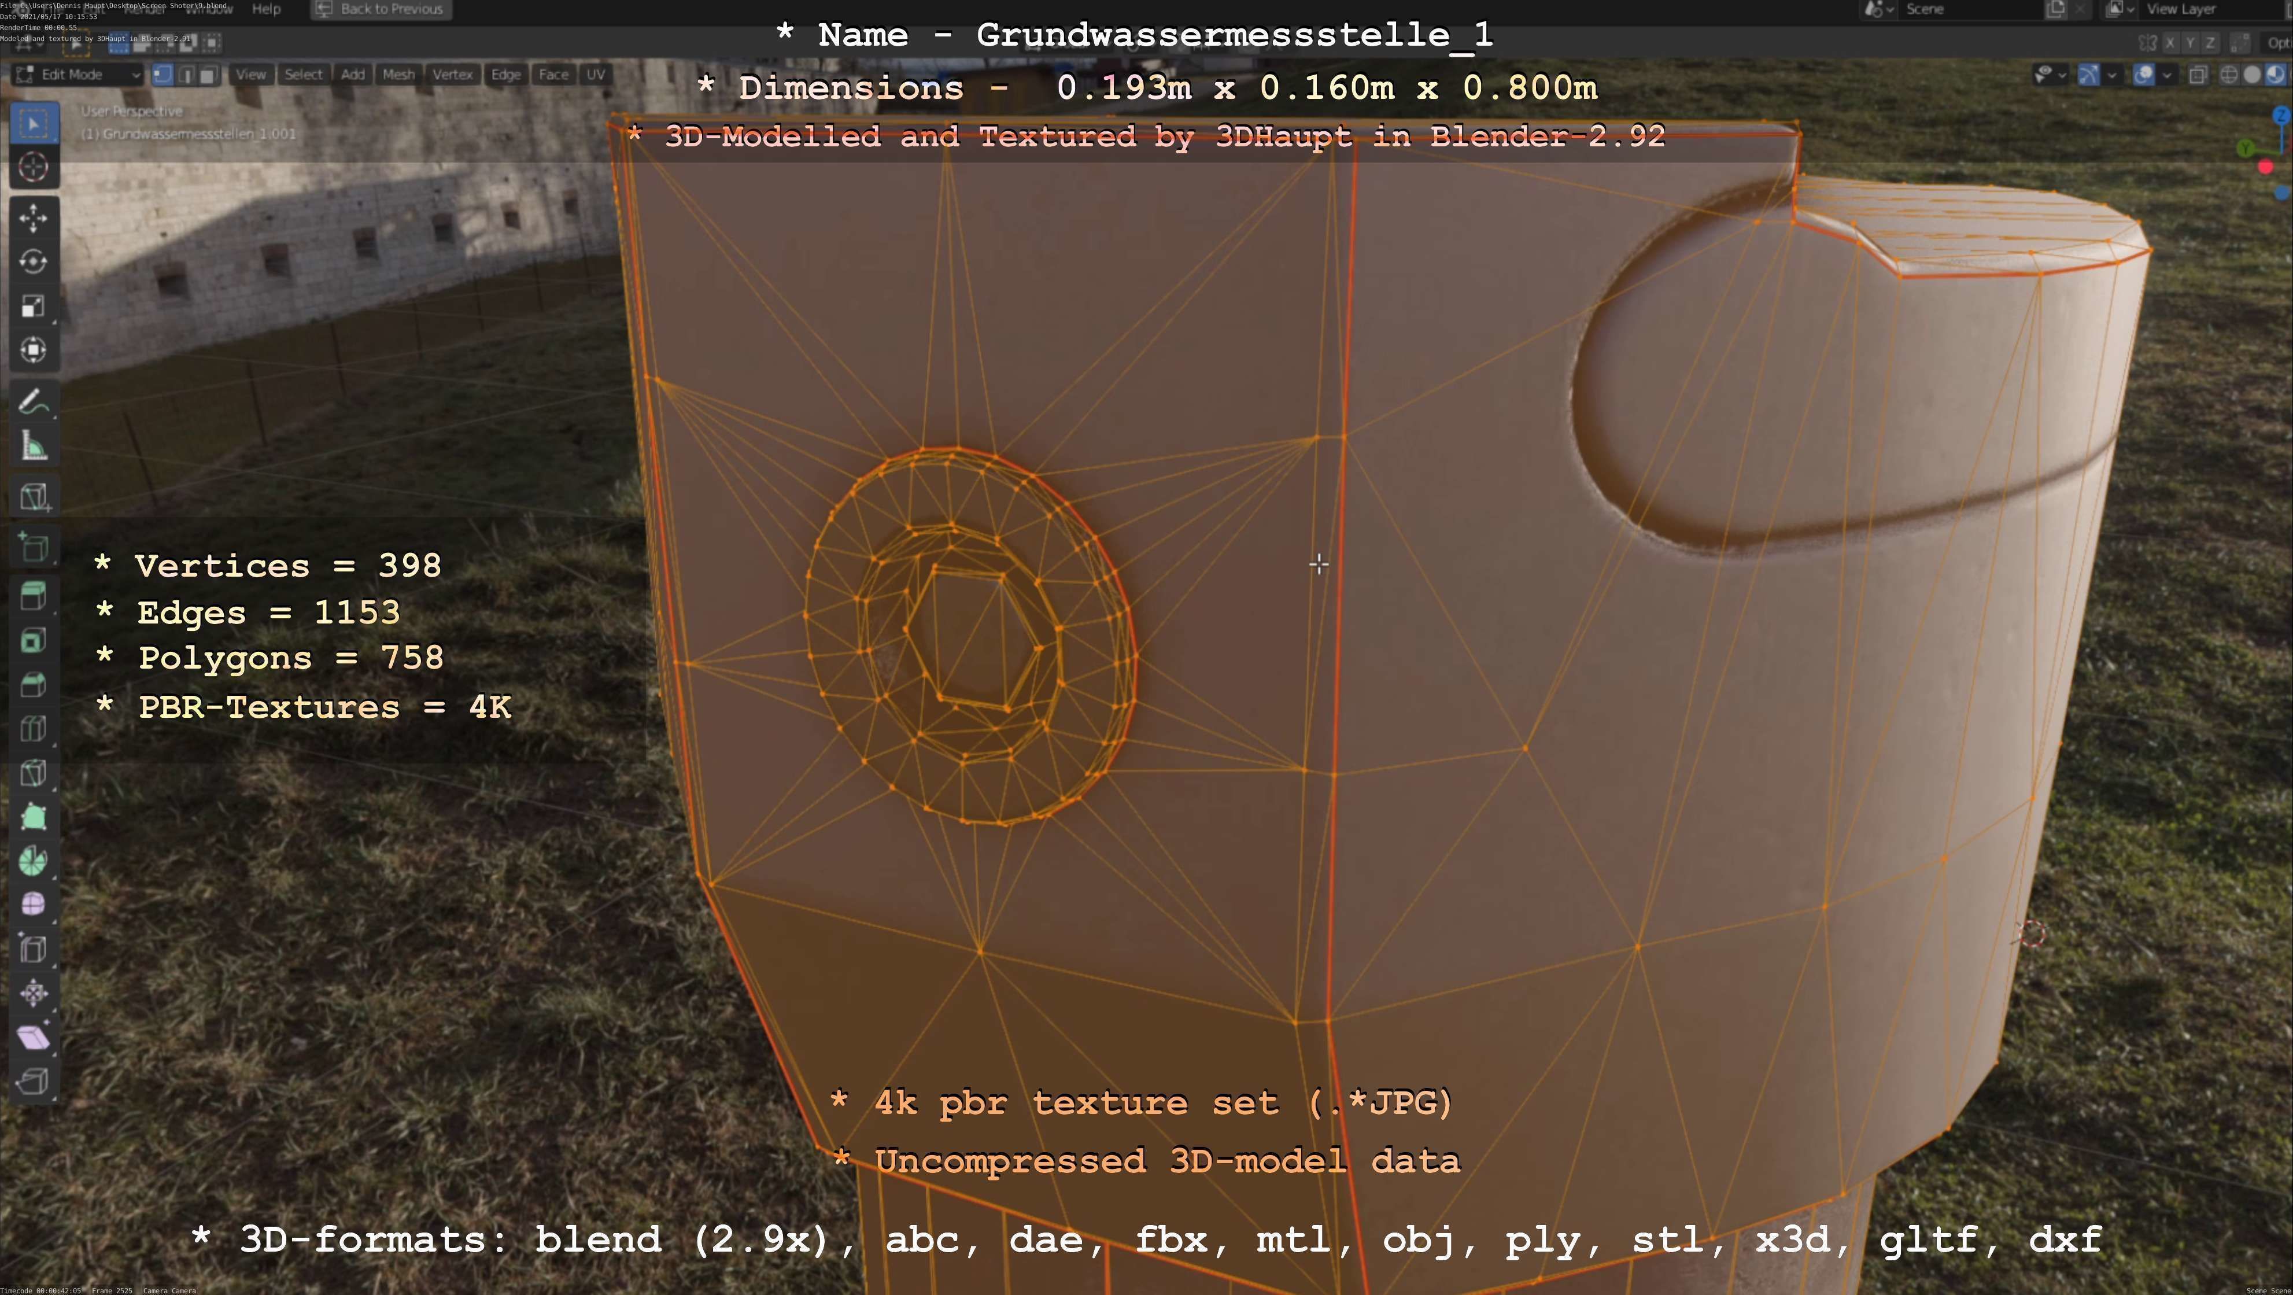Open the Mesh menu
The width and height of the screenshot is (2293, 1295).
(x=398, y=75)
